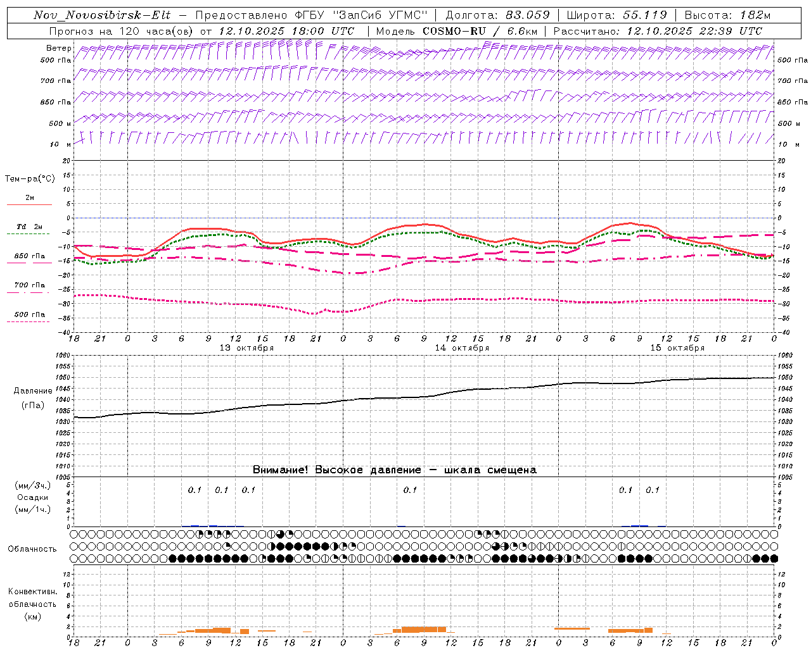Click the Td 2м legend label

click(29, 227)
